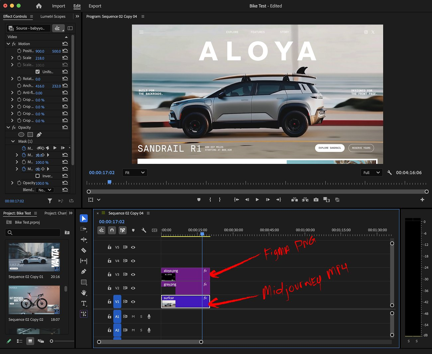Open timeline display settings wrench

pyautogui.click(x=144, y=230)
